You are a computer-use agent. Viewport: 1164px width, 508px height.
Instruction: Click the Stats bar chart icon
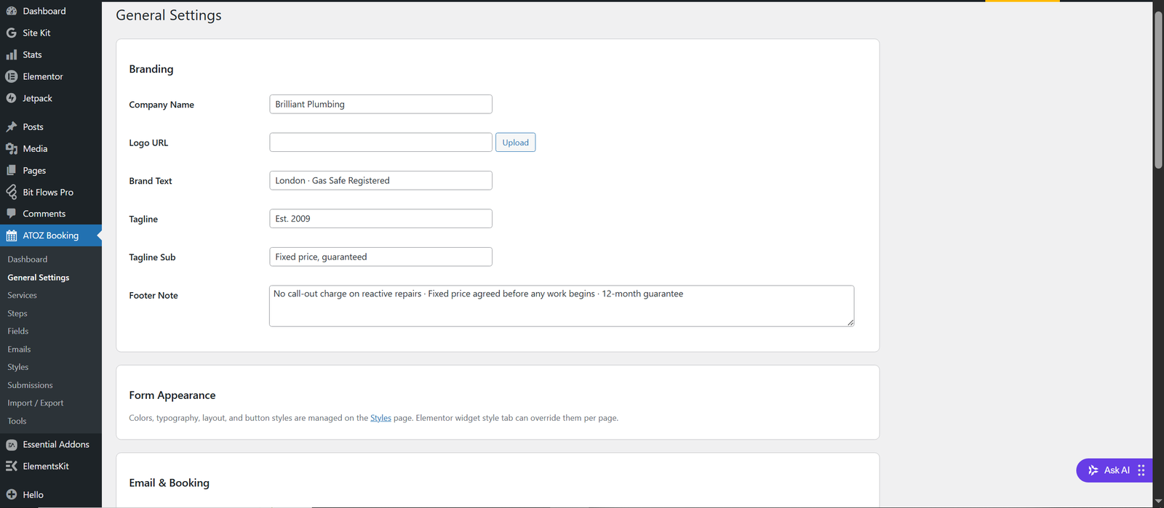click(x=12, y=55)
